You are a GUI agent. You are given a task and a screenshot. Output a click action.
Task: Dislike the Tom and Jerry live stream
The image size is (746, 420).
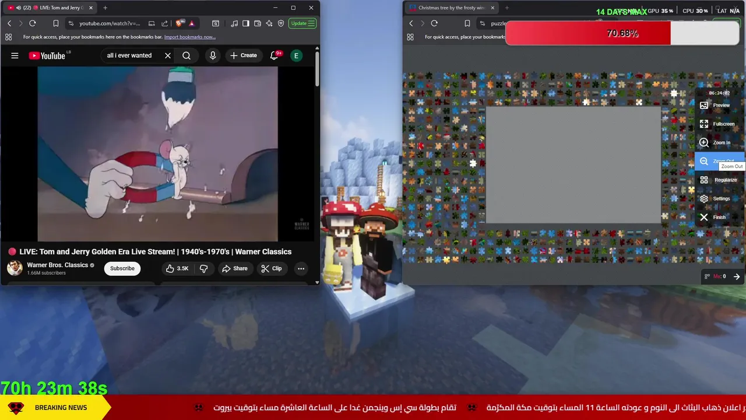click(x=203, y=268)
